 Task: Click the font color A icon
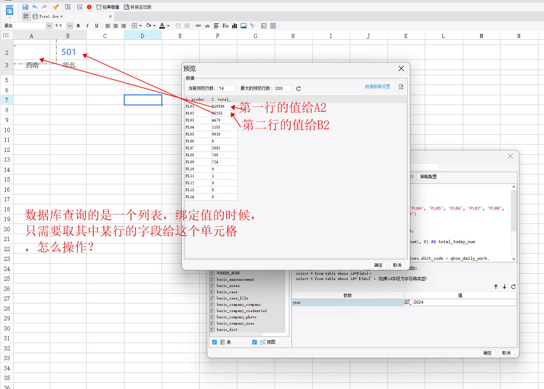pos(162,25)
